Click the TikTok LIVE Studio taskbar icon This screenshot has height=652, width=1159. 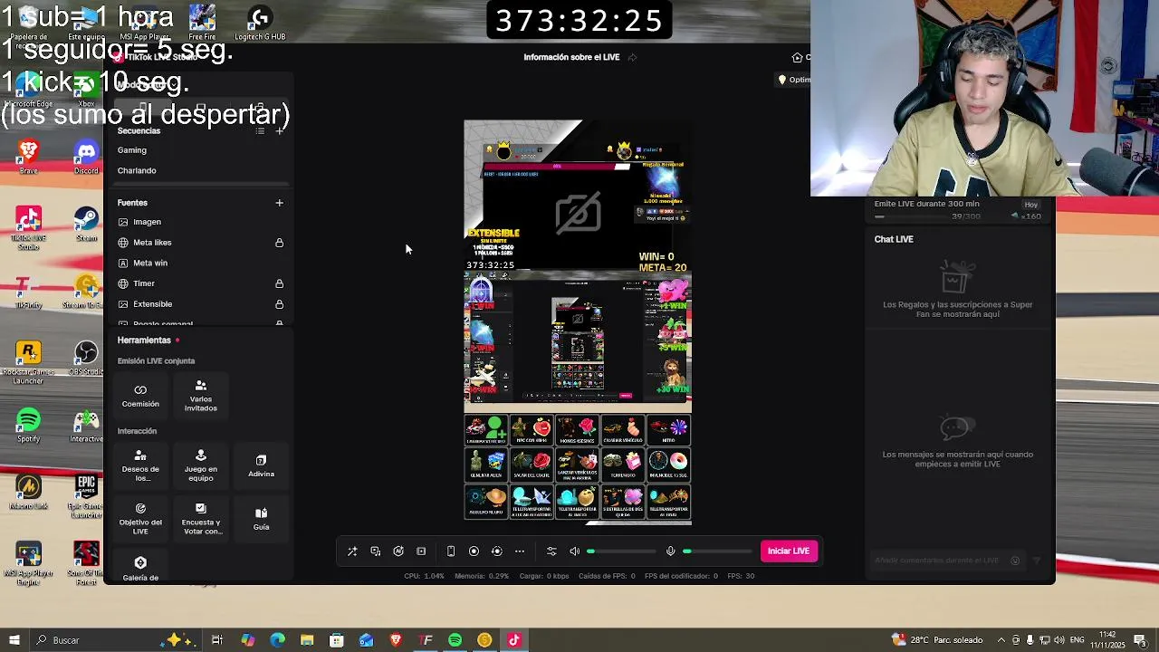pyautogui.click(x=514, y=640)
